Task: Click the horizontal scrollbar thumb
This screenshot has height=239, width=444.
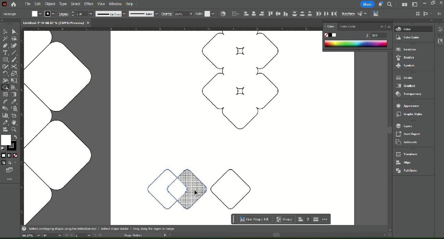Action: click(276, 235)
